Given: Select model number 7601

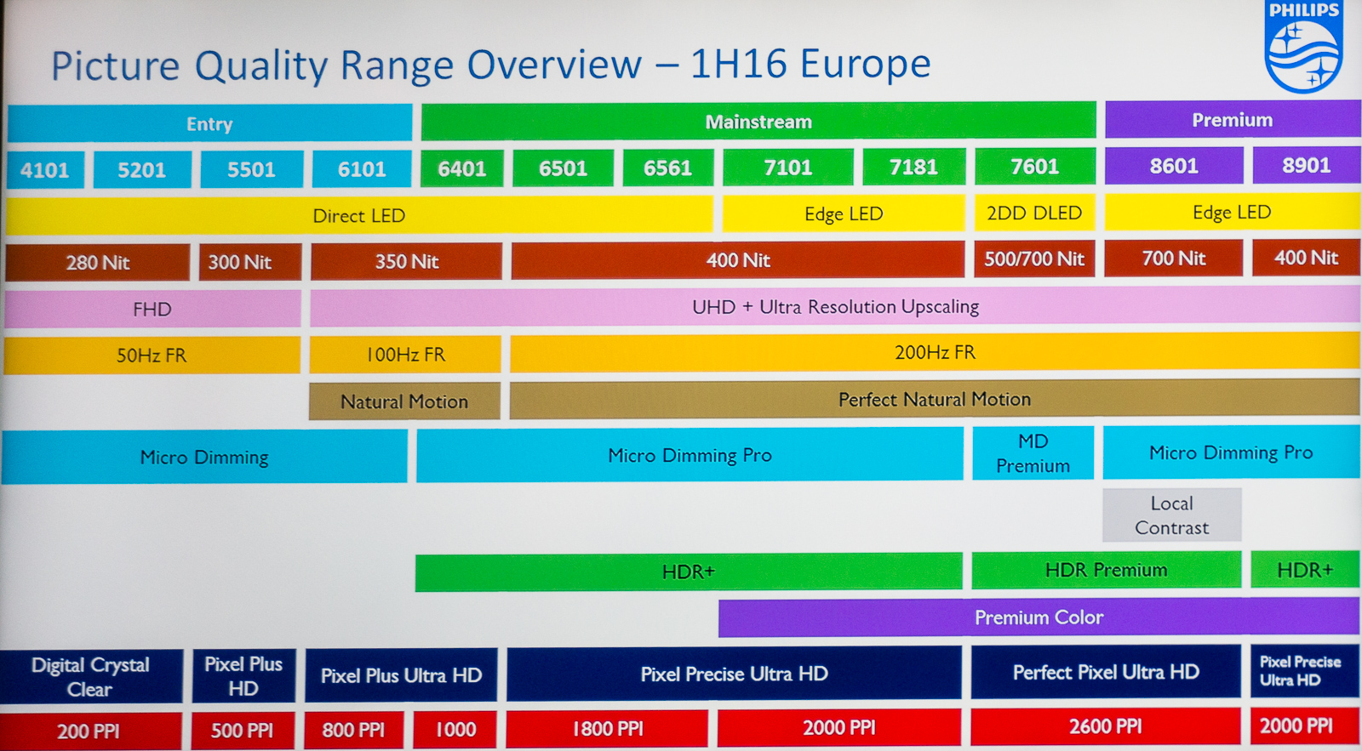Looking at the screenshot, I should coord(1035,166).
